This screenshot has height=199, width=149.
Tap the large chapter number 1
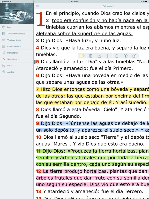pyautogui.click(x=40, y=19)
